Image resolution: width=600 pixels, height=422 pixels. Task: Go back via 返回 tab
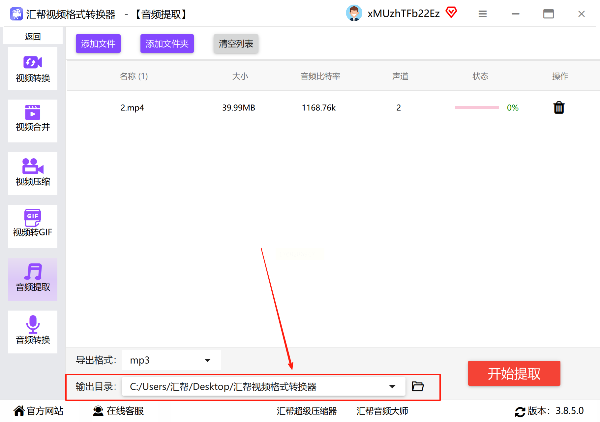(33, 36)
